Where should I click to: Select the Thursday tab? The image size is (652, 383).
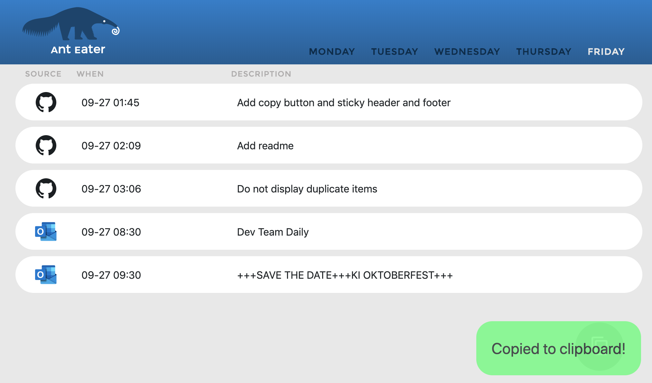point(544,51)
